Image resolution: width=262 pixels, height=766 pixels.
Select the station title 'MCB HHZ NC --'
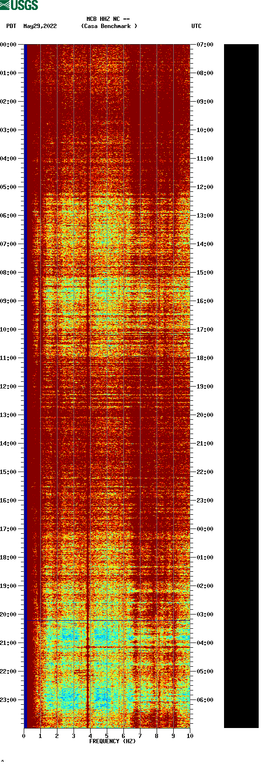108,19
